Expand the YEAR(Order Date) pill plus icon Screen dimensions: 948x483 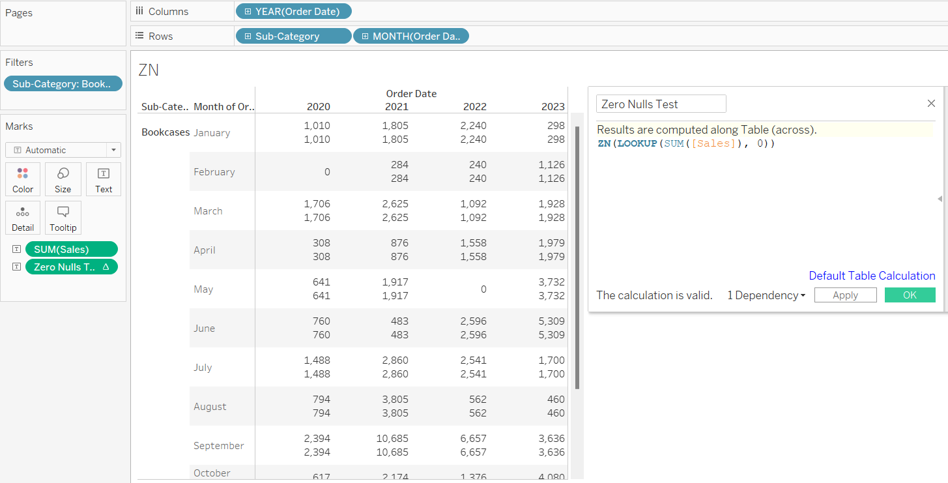click(x=248, y=11)
